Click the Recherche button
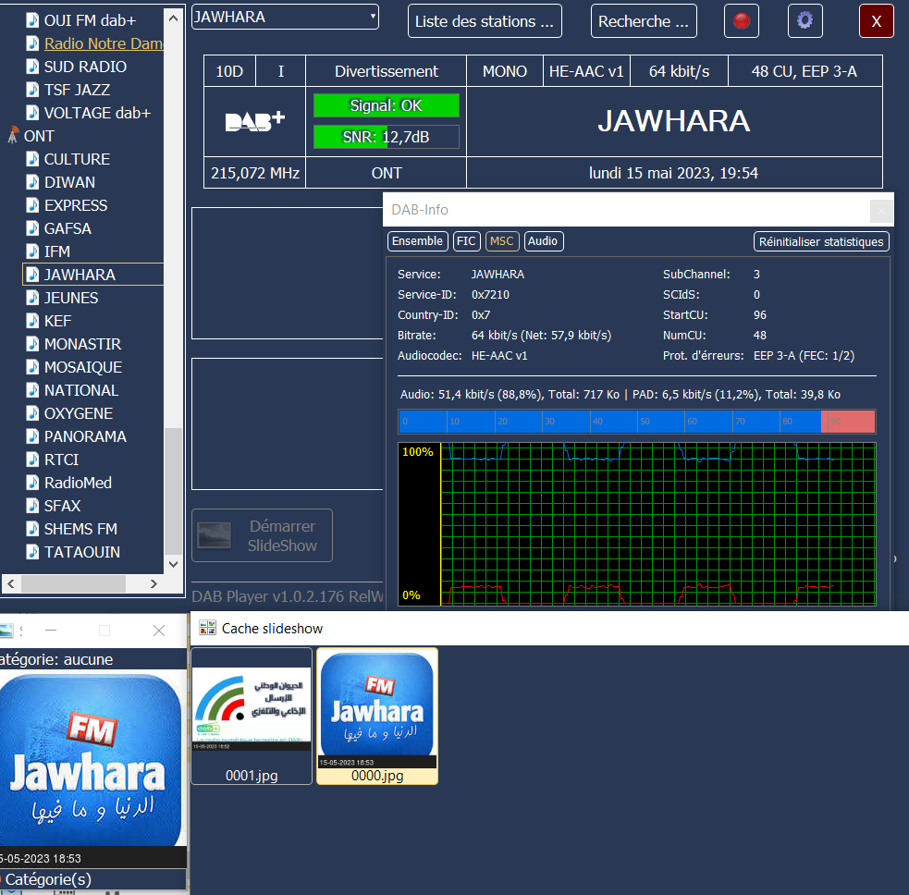 [644, 21]
